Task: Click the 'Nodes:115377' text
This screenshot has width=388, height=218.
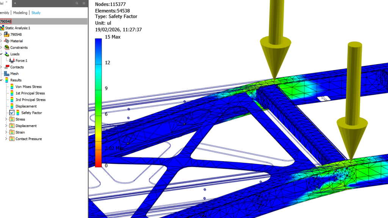Action: coord(110,4)
